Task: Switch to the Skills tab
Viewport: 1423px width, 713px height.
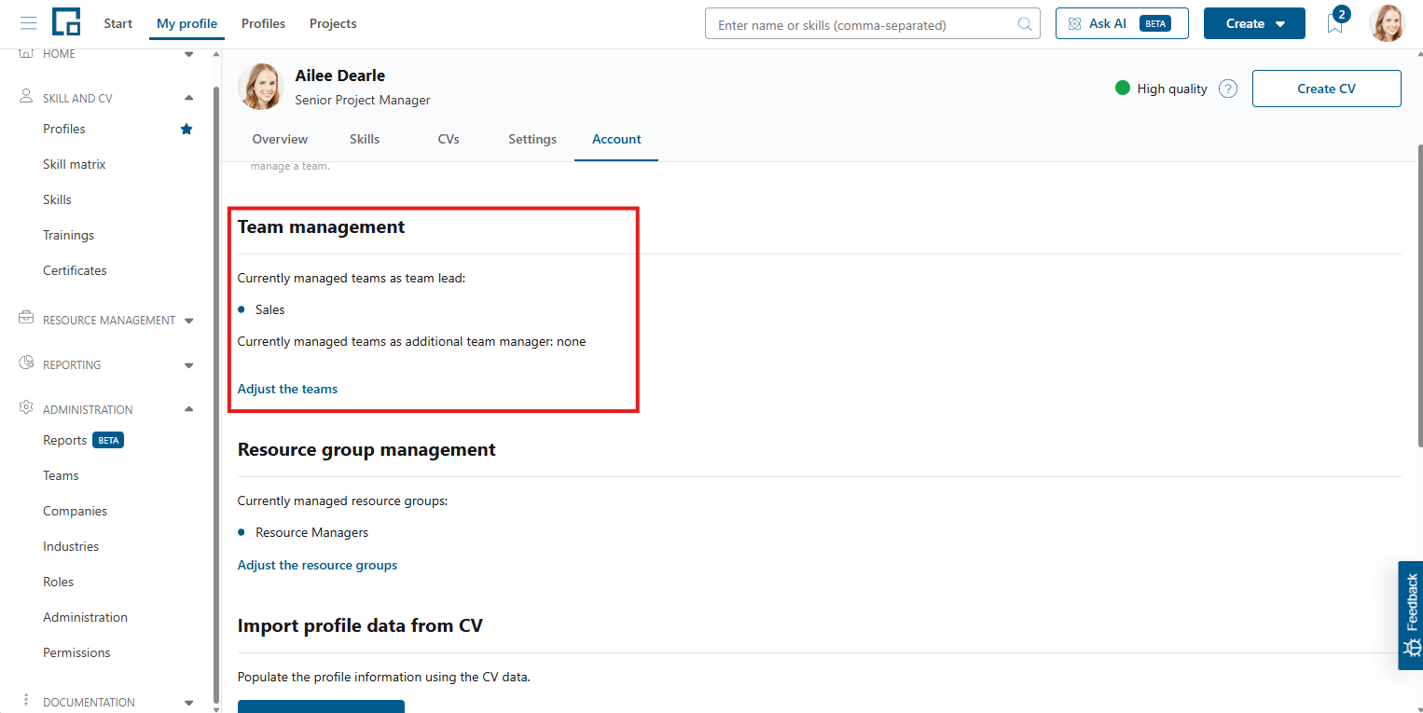Action: point(365,139)
